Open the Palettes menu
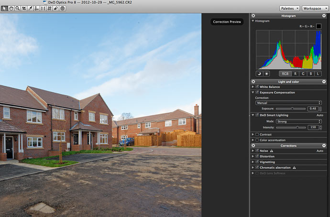330x217 pixels. point(289,9)
